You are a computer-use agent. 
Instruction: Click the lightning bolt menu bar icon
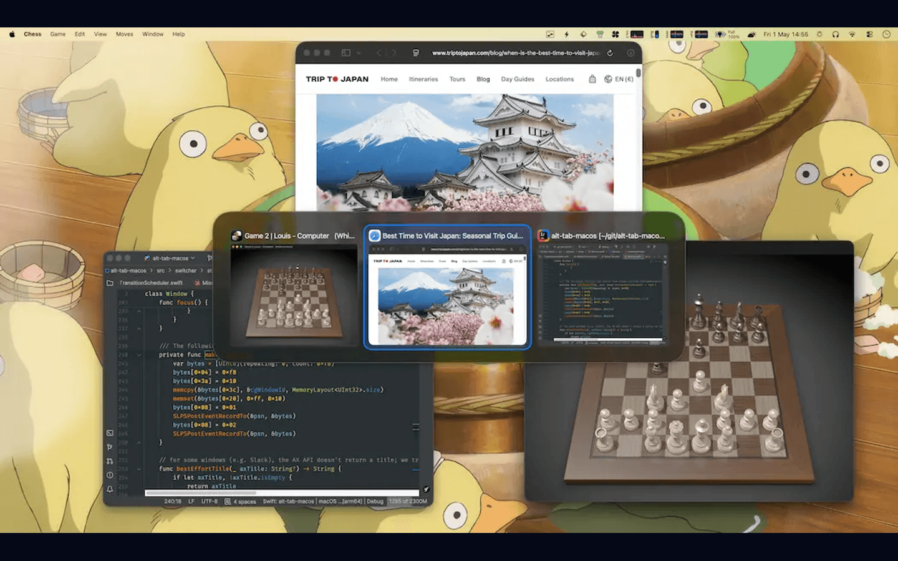pyautogui.click(x=567, y=34)
